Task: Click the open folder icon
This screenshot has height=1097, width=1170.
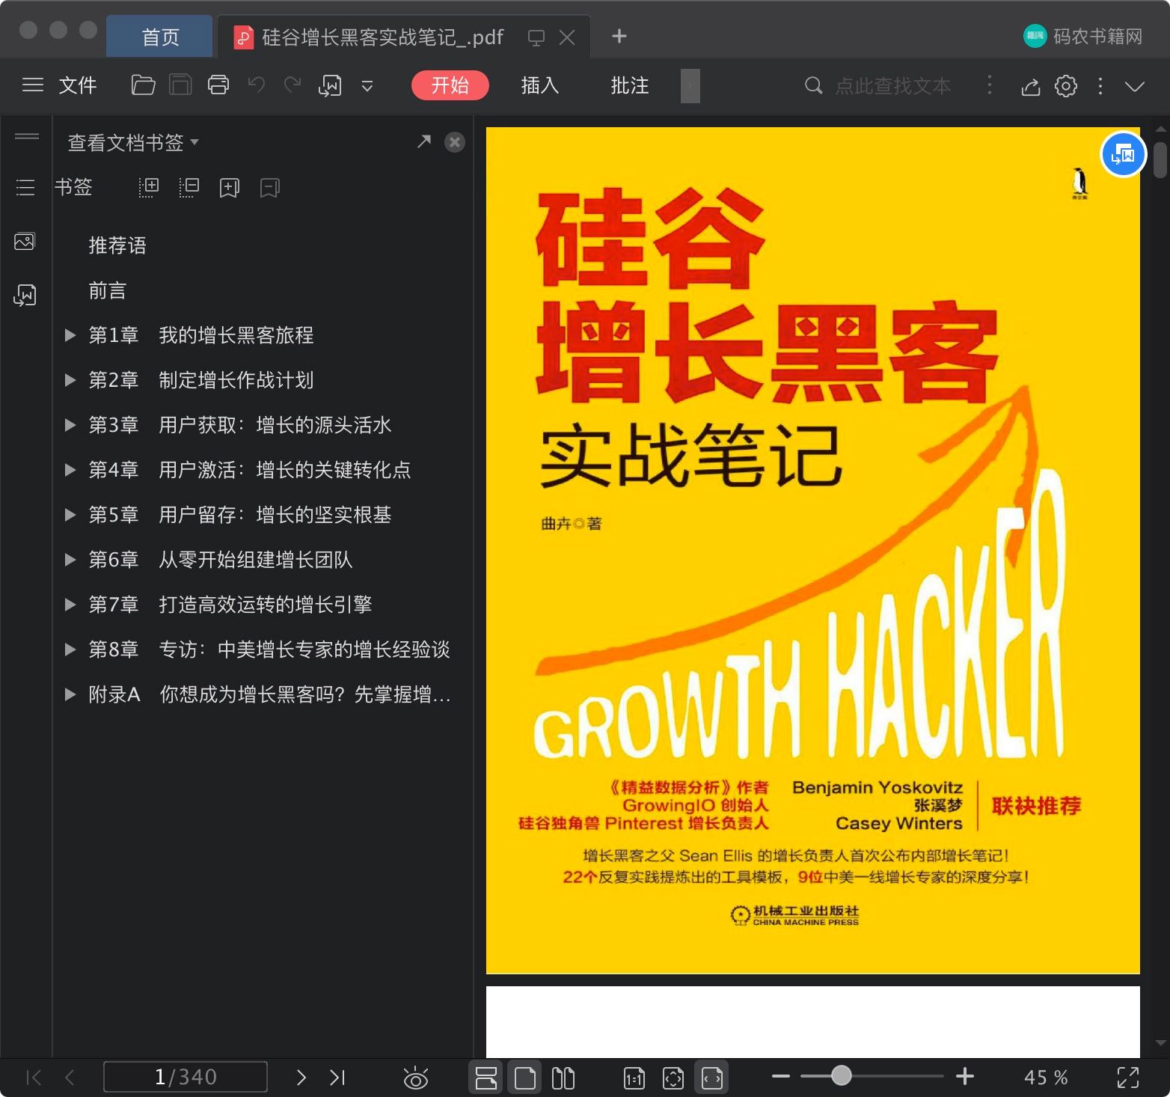Action: click(143, 85)
